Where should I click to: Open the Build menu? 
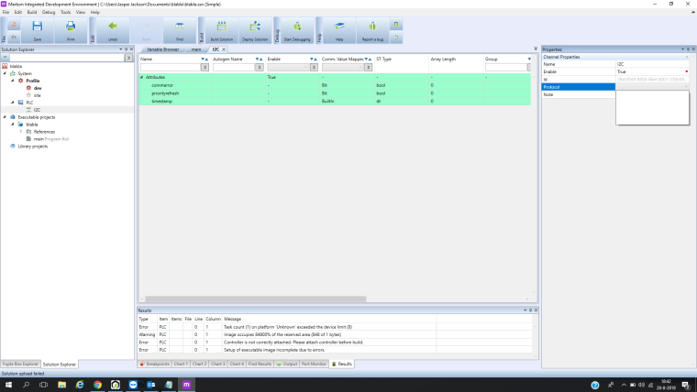coord(32,12)
